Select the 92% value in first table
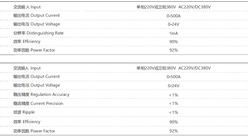The height and width of the screenshot is (136, 248). point(174,50)
